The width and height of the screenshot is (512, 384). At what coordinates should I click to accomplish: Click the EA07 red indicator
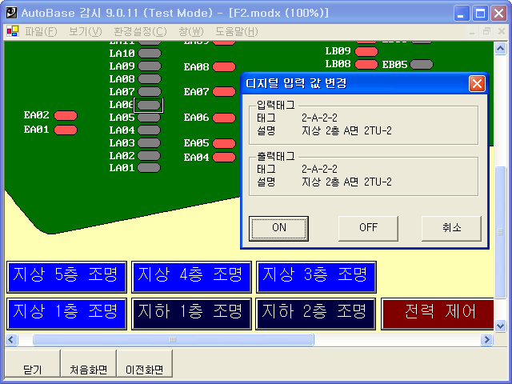[x=224, y=92]
